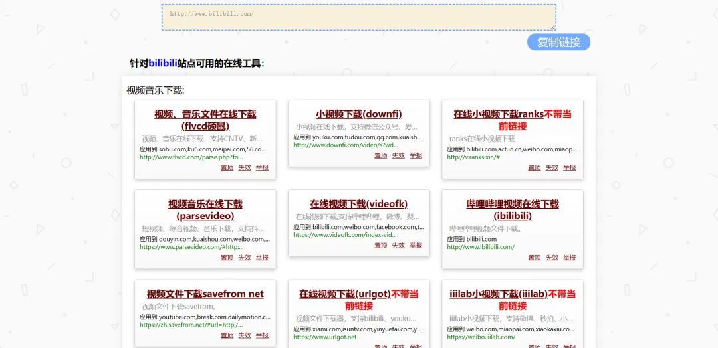Open the iiilab小视频下载(iiilab) title link
Screen dimensions: 718x348
click(499, 294)
